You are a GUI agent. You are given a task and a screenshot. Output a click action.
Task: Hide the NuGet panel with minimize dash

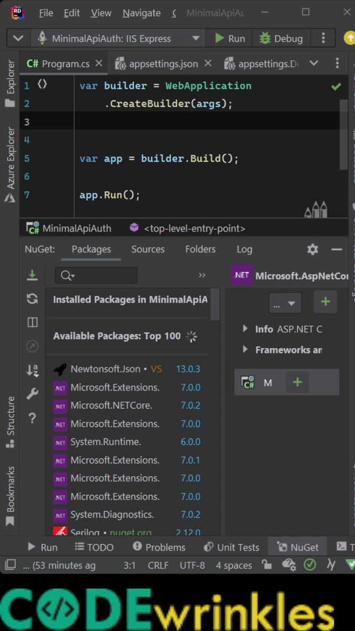(337, 249)
